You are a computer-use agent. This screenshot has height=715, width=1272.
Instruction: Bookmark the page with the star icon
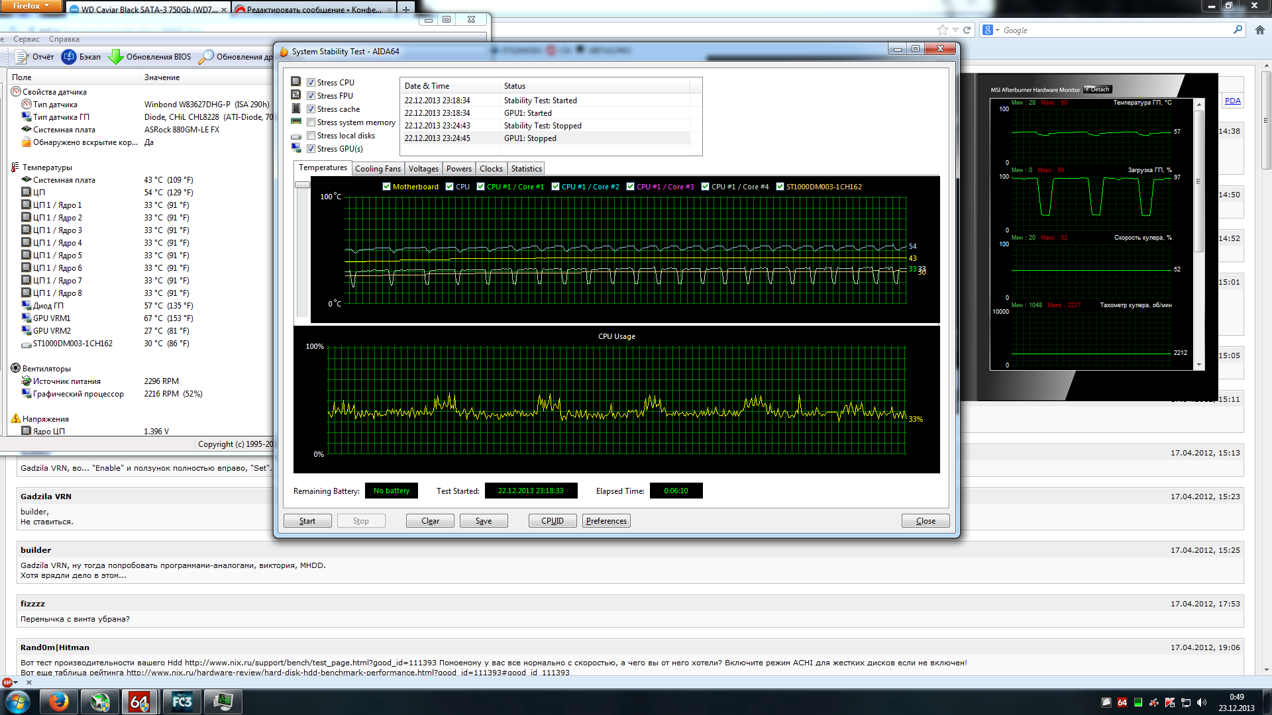click(x=942, y=30)
